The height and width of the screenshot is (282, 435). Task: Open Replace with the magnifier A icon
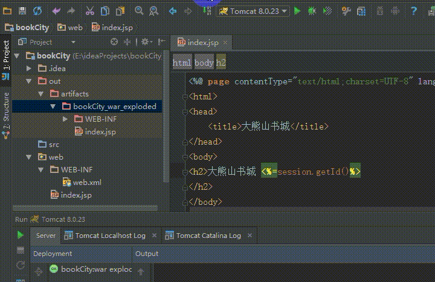154,11
